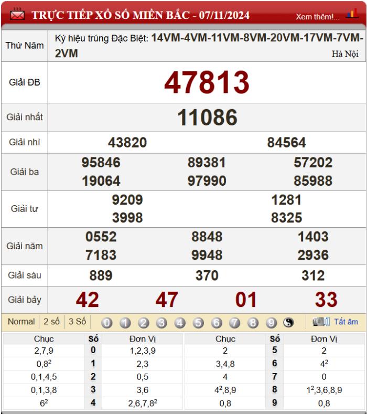Select special prize number 47813

click(207, 82)
